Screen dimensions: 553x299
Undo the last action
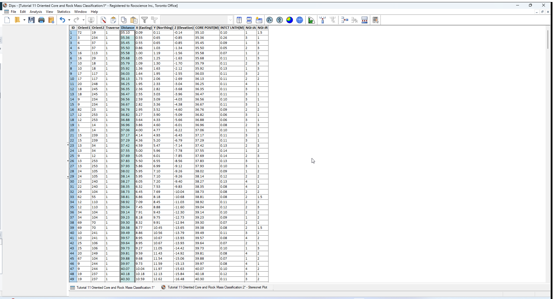pyautogui.click(x=63, y=20)
